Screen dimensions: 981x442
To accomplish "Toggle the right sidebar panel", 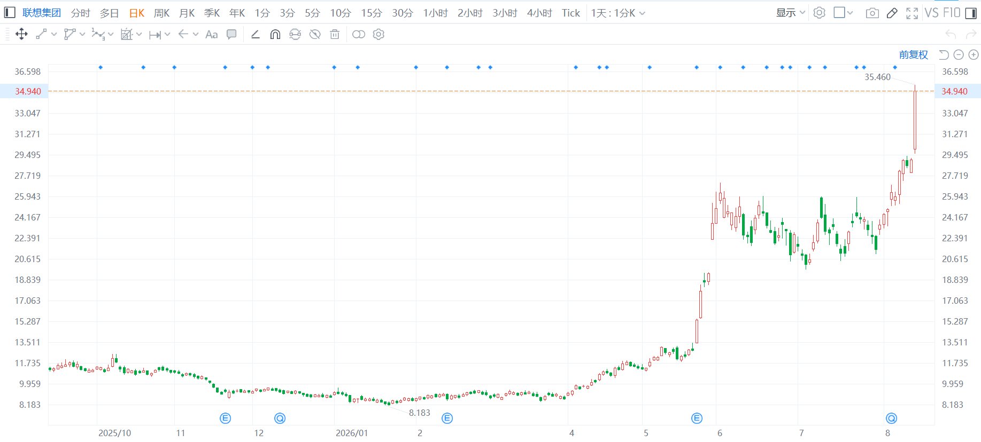I will 971,13.
